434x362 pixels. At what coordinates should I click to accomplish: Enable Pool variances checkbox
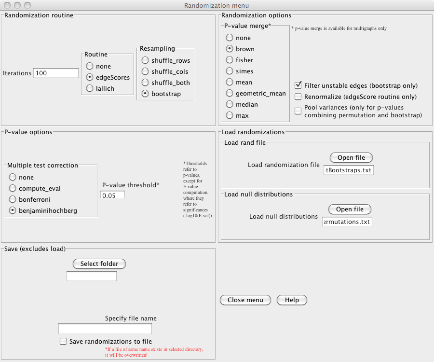pyautogui.click(x=298, y=111)
